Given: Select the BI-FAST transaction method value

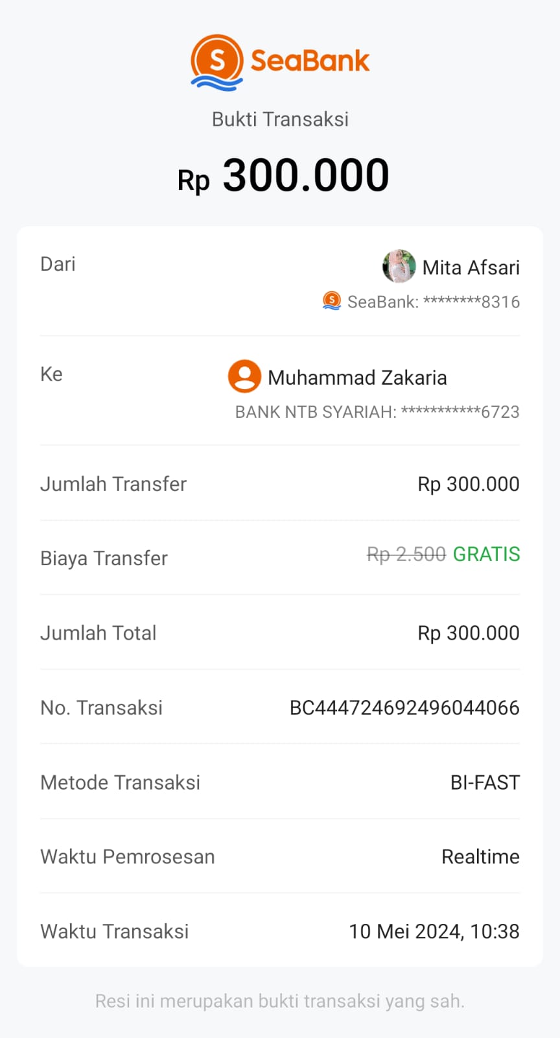Looking at the screenshot, I should (485, 782).
